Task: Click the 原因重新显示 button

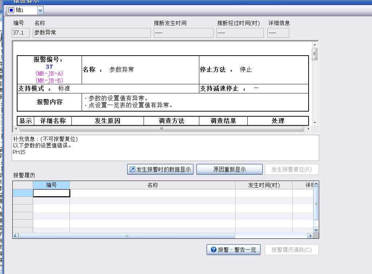Action: coord(229,169)
